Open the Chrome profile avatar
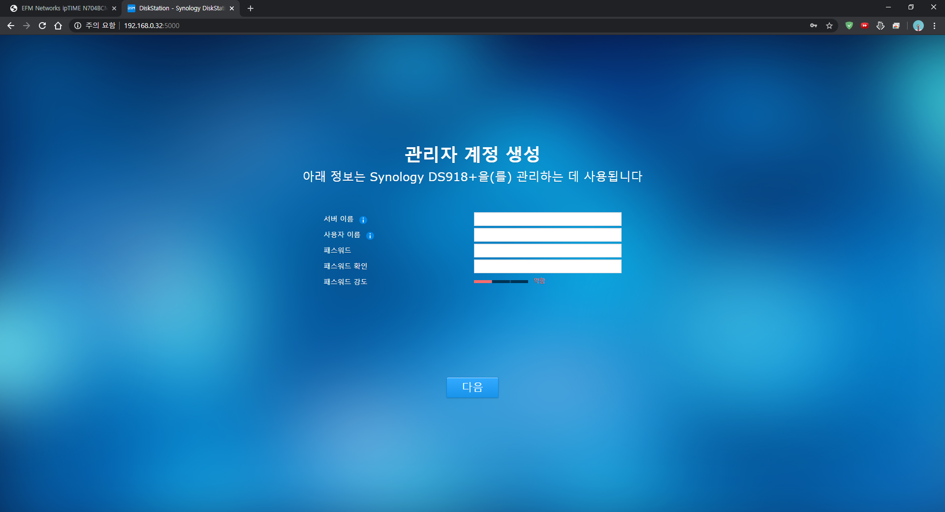945x512 pixels. [x=918, y=26]
